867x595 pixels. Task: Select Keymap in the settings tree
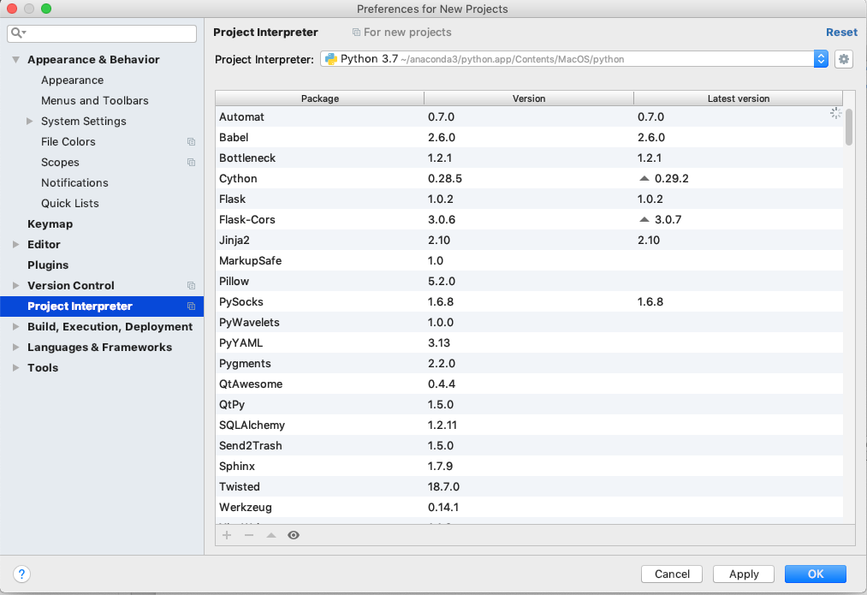pyautogui.click(x=50, y=224)
